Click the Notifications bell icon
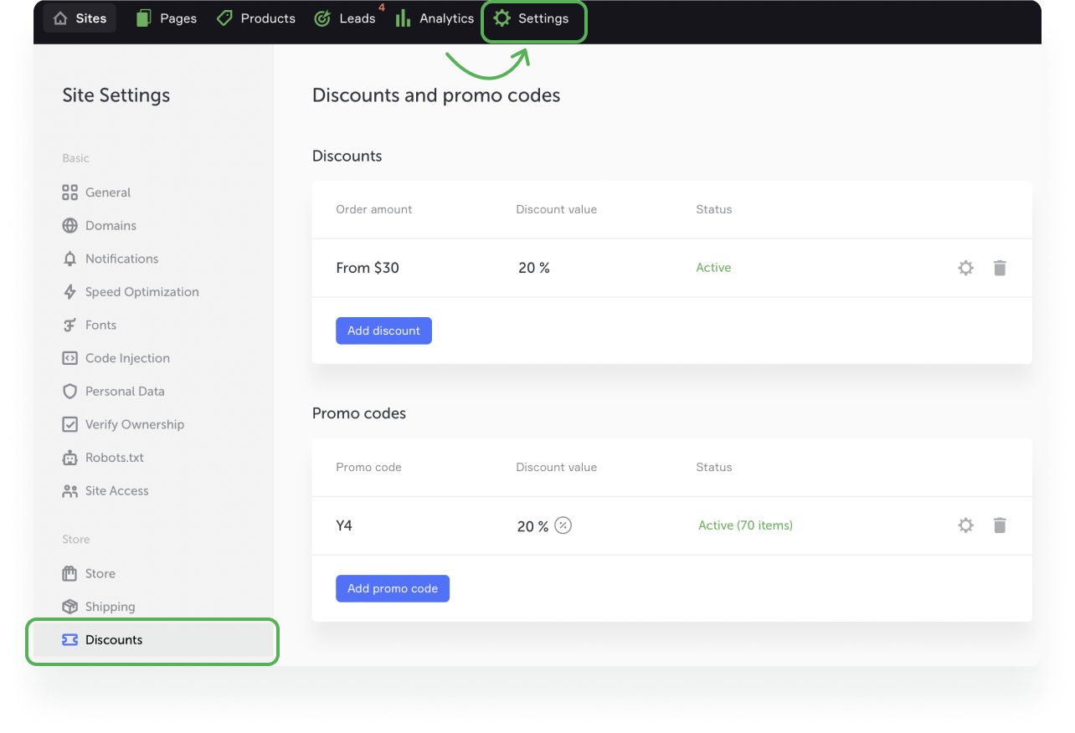The width and height of the screenshot is (1075, 733). [x=69, y=259]
